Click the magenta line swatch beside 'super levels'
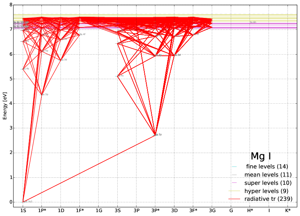Image resolution: width=300 pixels, height=216 pixels. (234, 182)
